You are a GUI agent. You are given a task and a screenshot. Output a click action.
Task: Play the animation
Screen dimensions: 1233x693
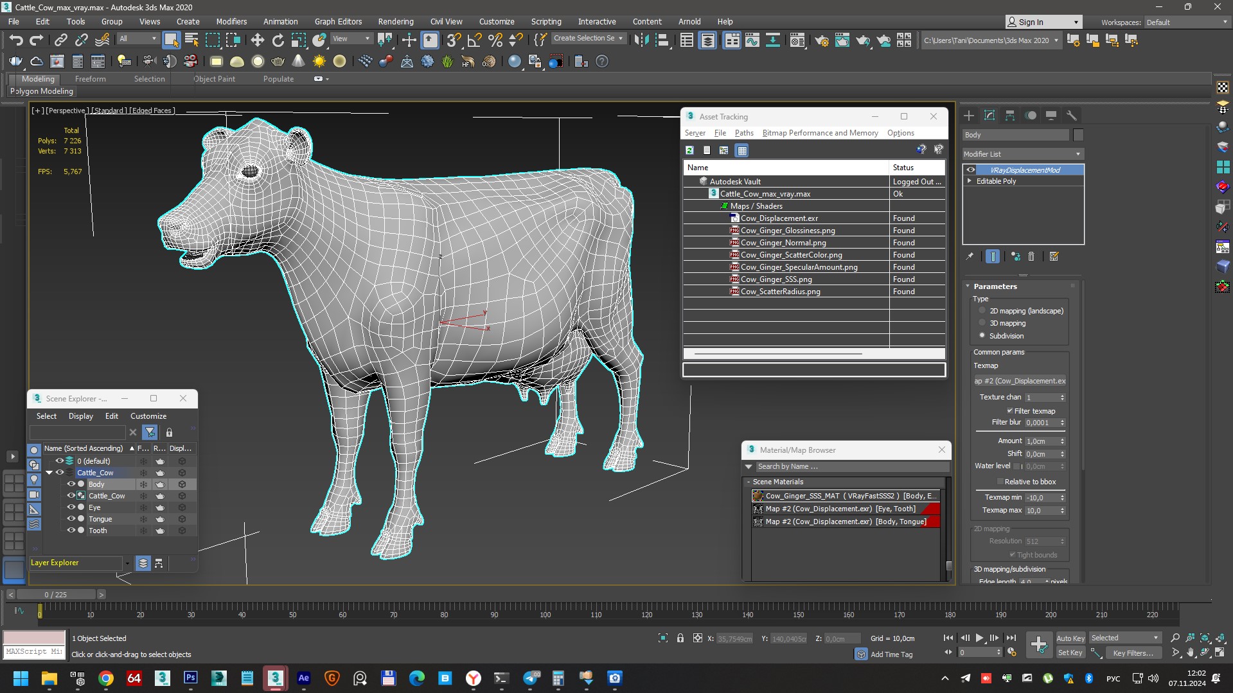click(x=979, y=638)
